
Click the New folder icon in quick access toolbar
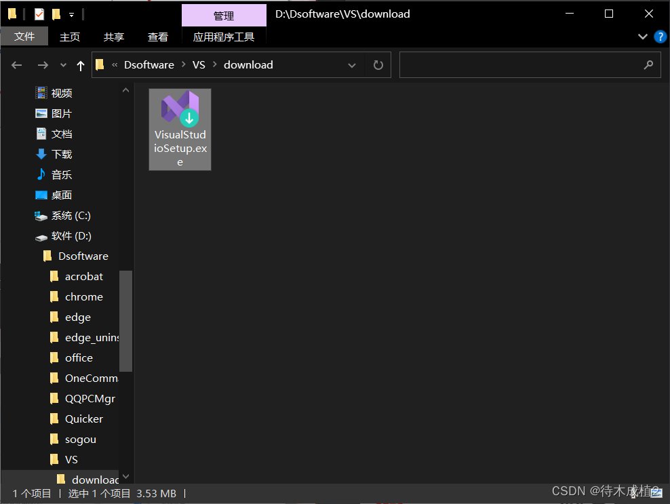56,14
